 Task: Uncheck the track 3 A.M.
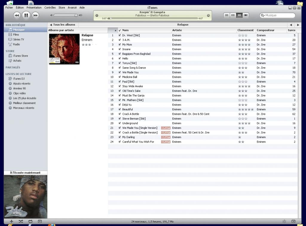(x=120, y=40)
